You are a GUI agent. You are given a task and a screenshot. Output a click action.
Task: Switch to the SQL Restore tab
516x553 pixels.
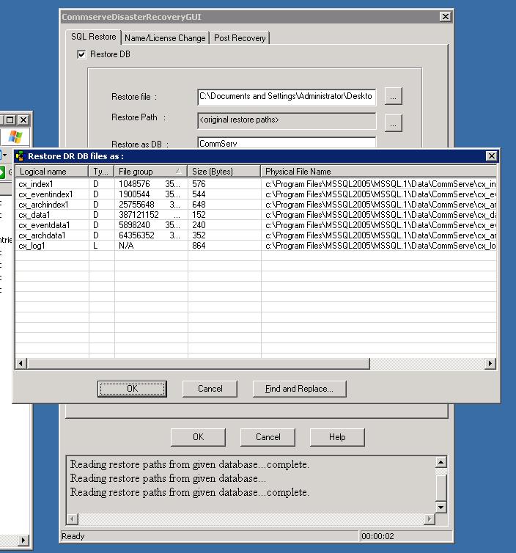click(x=93, y=37)
